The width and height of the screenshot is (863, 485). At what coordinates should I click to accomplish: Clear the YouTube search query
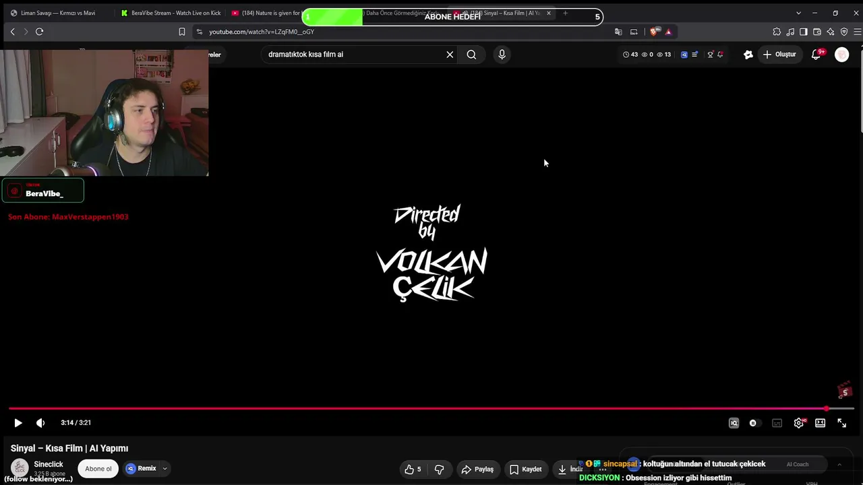(450, 55)
